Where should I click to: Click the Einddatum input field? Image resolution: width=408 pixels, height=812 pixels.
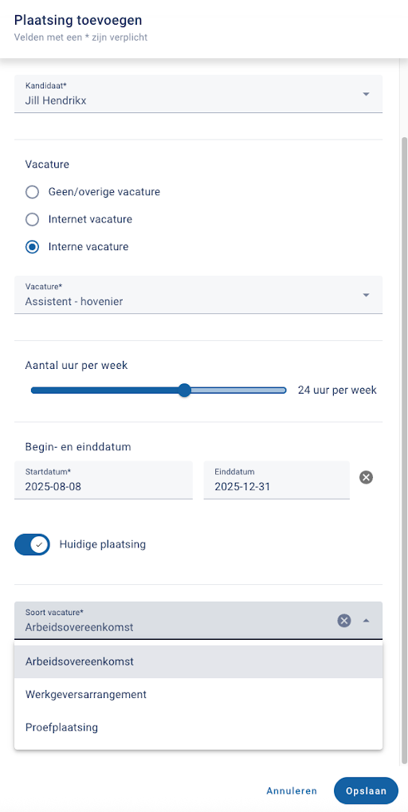(x=277, y=481)
